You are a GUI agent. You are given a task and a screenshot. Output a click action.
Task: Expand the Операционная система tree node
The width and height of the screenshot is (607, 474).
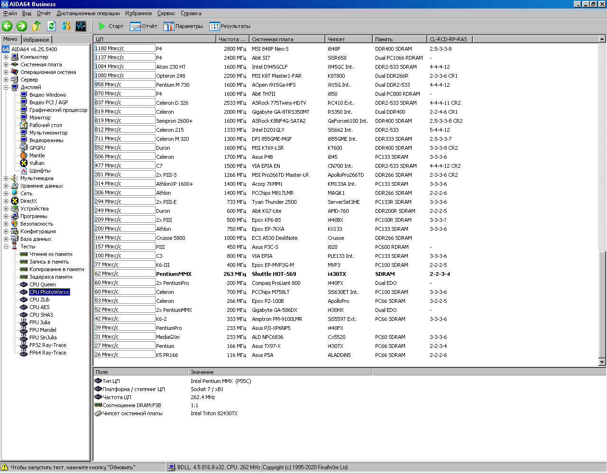6,72
